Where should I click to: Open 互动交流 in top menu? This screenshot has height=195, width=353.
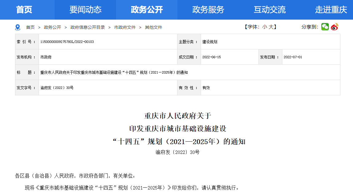[270, 10]
